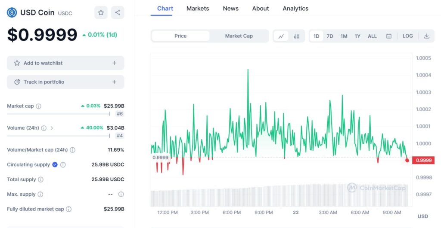Screen dimensions: 441x228
Task: Click the $3.04B volume value
Action: (x=115, y=128)
